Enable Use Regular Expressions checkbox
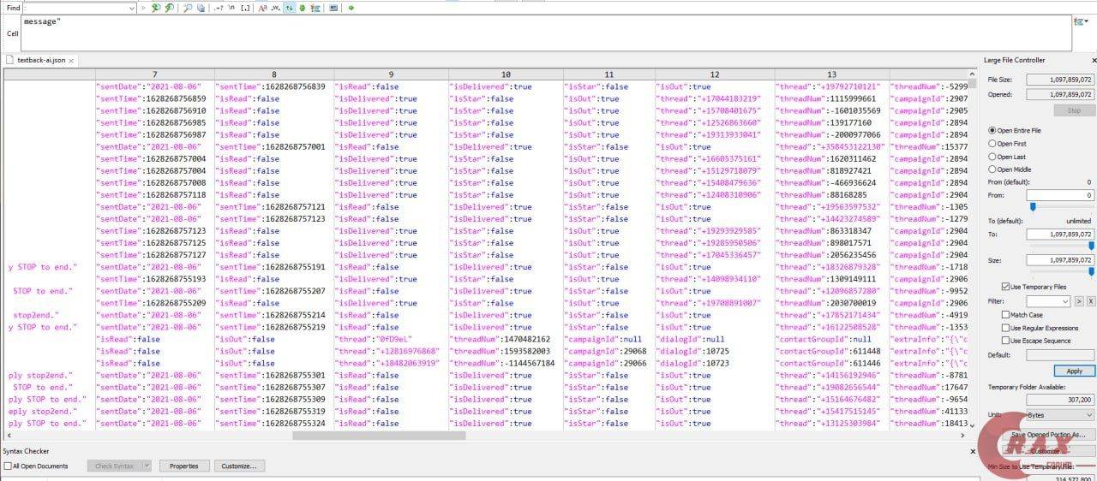 (1005, 328)
